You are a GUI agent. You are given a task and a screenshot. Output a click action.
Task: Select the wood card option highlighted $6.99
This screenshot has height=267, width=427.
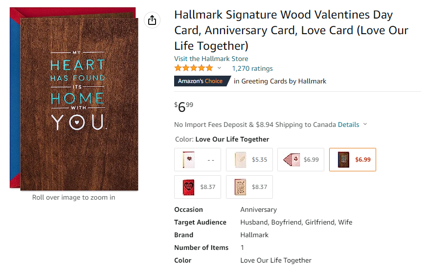click(x=352, y=160)
